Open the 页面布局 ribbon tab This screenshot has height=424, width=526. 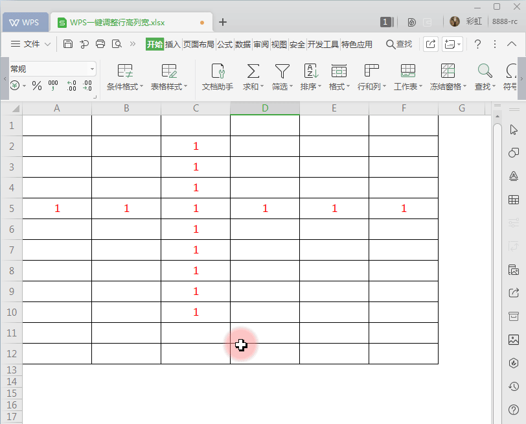(199, 44)
